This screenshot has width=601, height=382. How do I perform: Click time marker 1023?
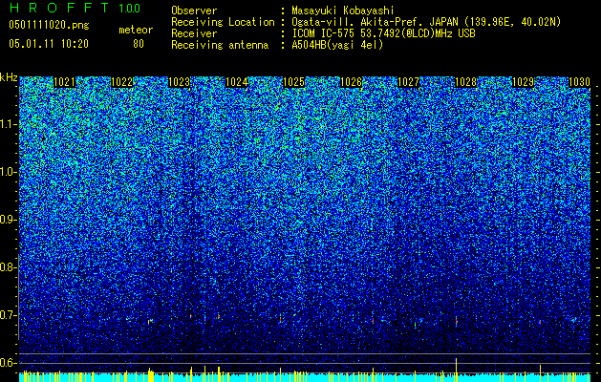point(180,82)
